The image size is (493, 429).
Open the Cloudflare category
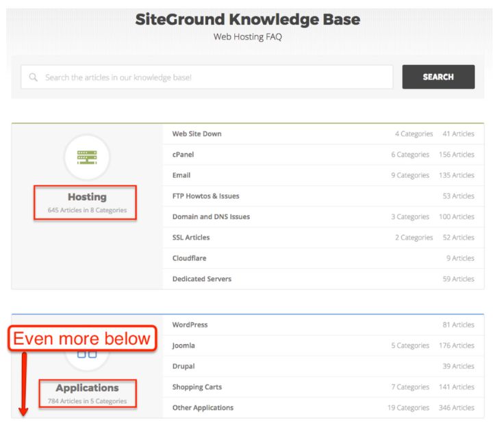(189, 259)
